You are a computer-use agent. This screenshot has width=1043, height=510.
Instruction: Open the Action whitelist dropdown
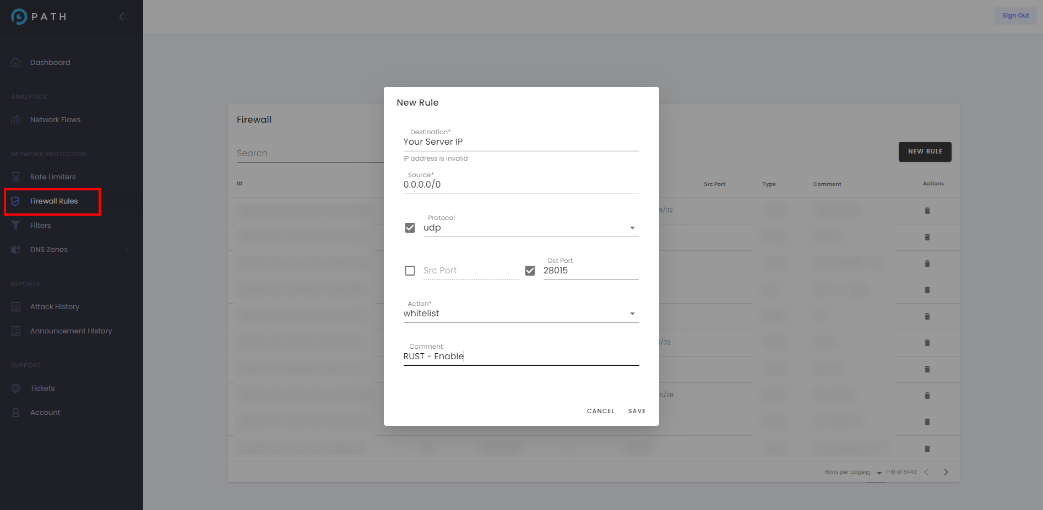521,314
